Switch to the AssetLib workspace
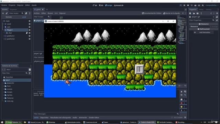 click(x=119, y=6)
